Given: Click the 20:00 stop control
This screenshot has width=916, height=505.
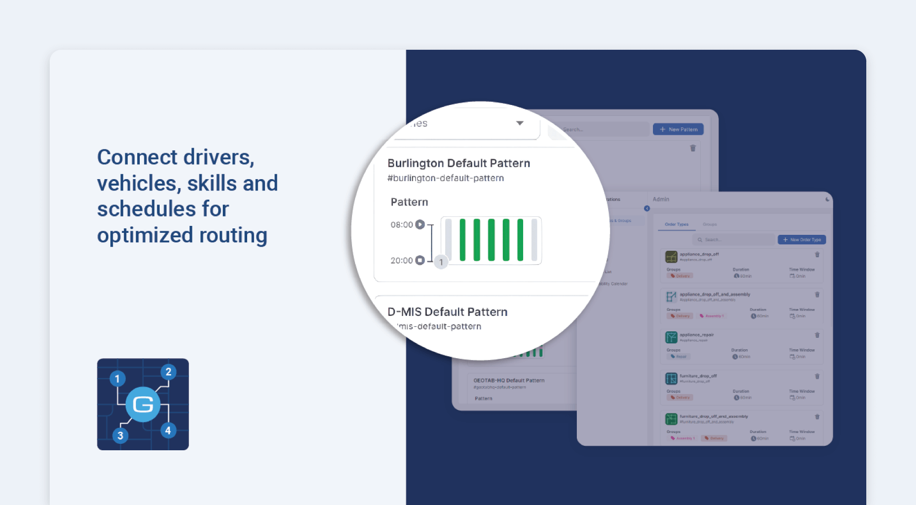Looking at the screenshot, I should coord(419,260).
